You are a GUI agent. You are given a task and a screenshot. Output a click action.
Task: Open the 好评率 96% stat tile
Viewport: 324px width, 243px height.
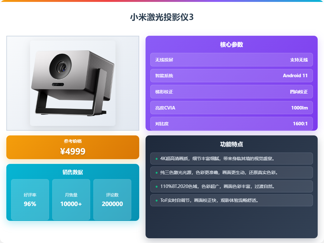pyautogui.click(x=30, y=200)
